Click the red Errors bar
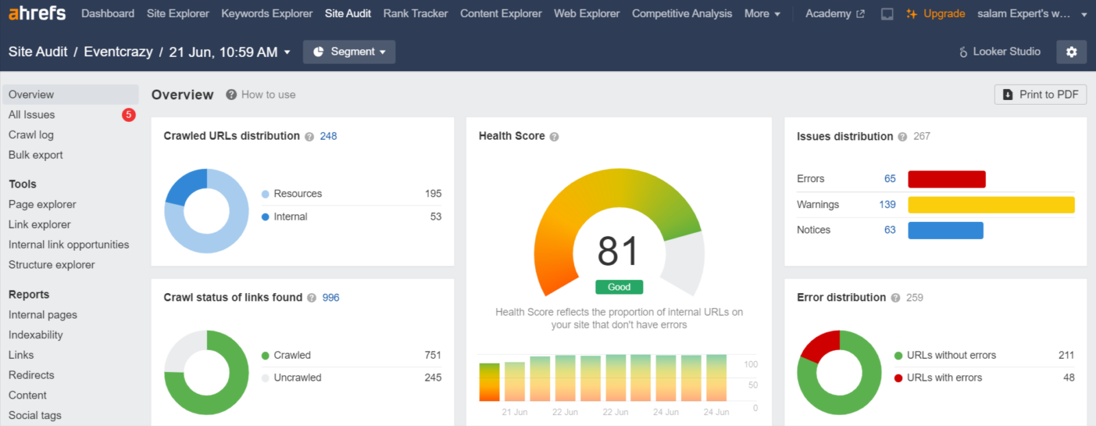 [x=947, y=179]
